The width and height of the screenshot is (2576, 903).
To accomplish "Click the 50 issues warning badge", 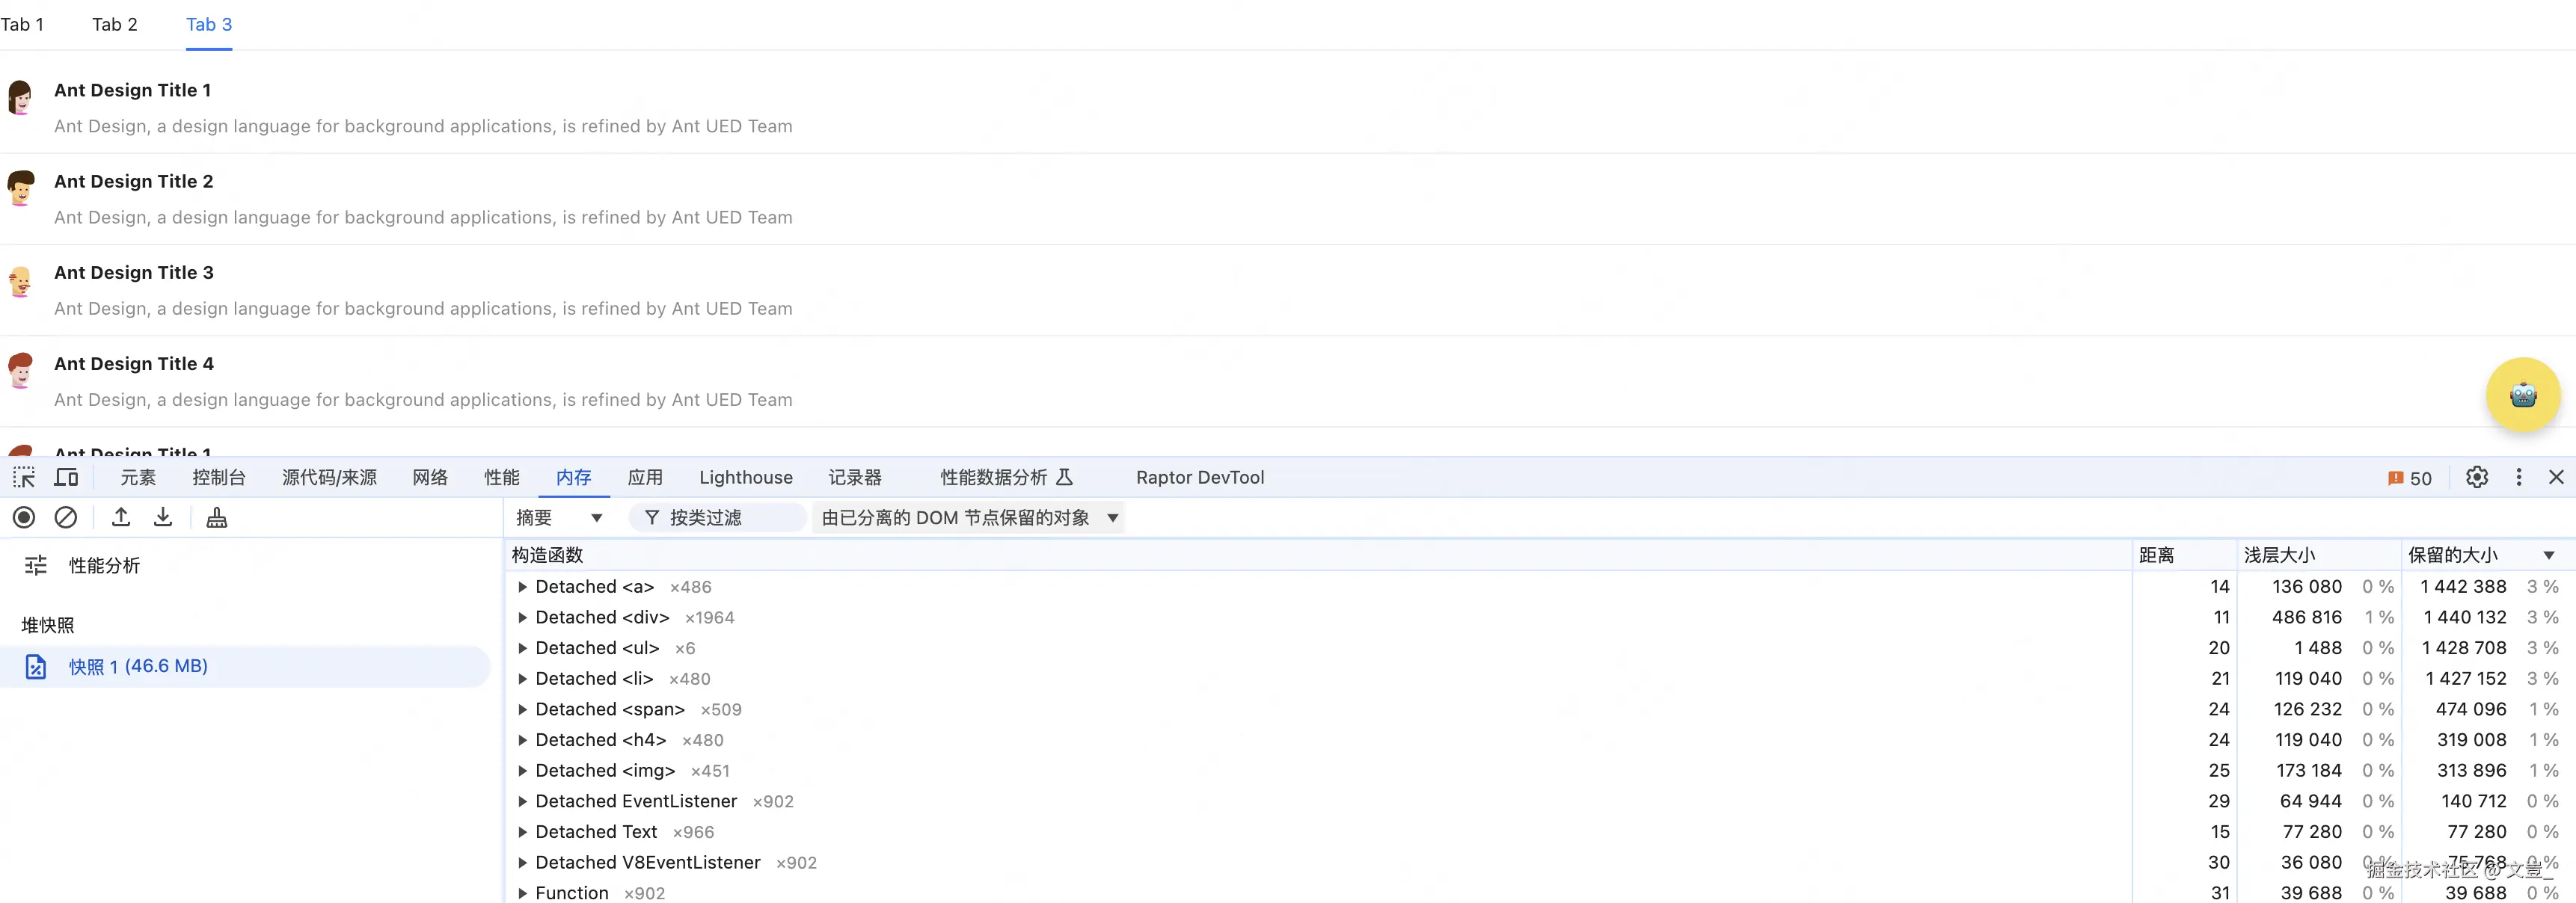I will pos(2410,478).
